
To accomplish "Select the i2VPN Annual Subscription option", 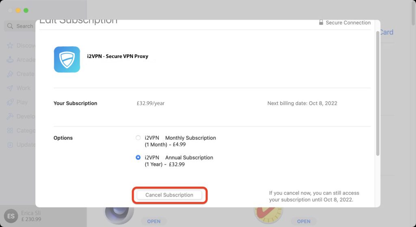I will tap(138, 158).
